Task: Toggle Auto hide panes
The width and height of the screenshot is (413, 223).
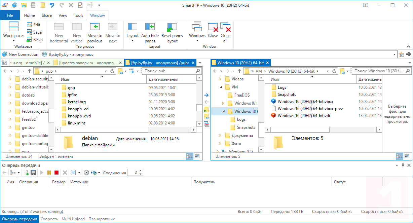Action: (150, 33)
